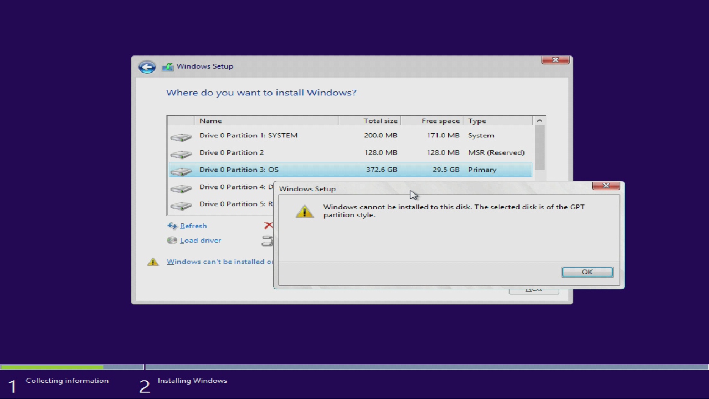Click the "372.6 GB" total size cell
This screenshot has height=399, width=709.
pyautogui.click(x=382, y=170)
